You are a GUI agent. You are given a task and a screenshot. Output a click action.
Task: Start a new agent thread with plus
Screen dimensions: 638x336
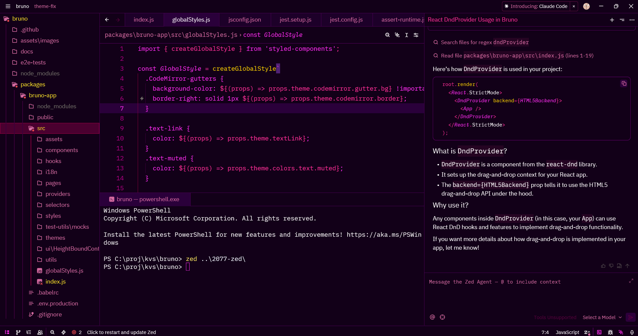(x=612, y=20)
